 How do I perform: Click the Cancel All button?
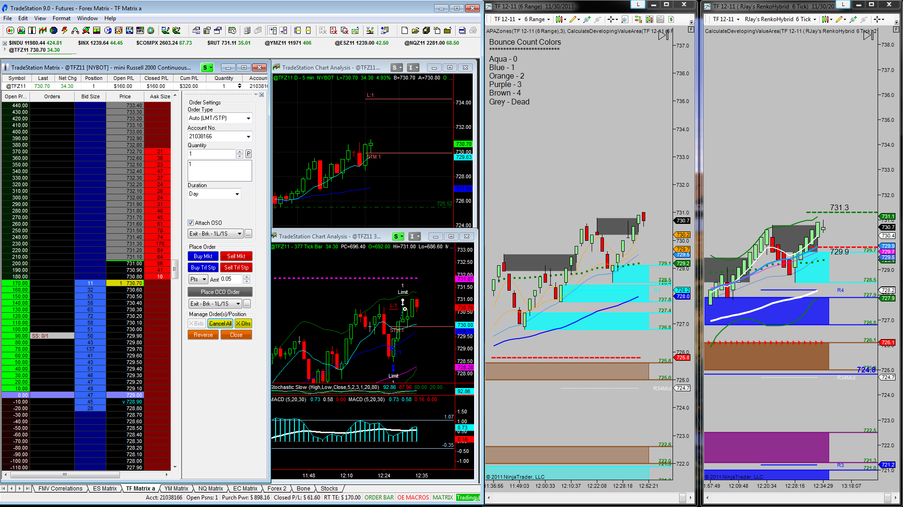tap(220, 324)
